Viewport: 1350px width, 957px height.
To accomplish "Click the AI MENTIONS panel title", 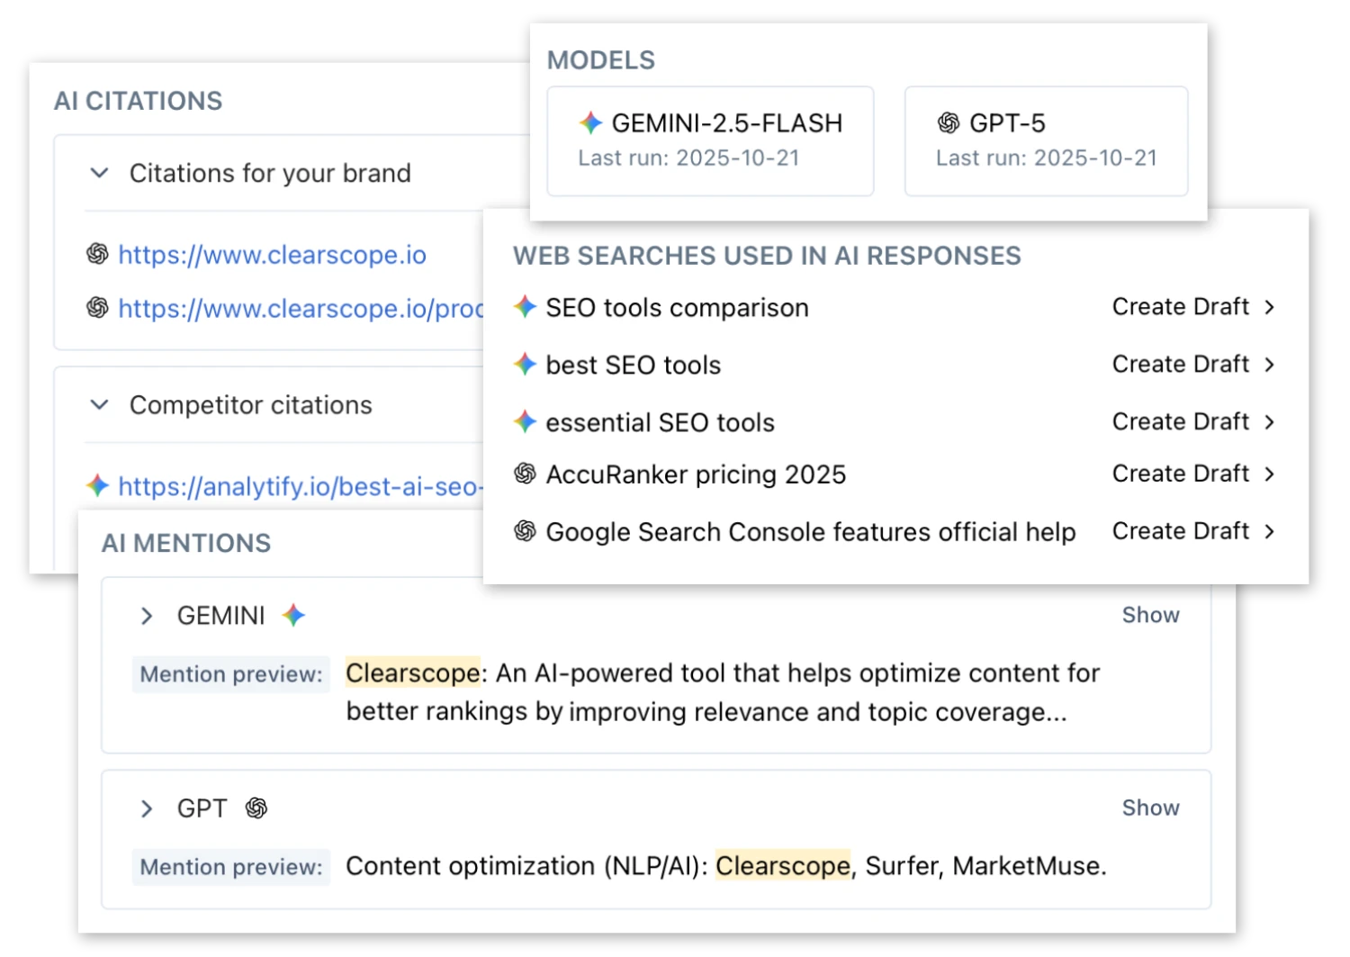I will tap(185, 543).
